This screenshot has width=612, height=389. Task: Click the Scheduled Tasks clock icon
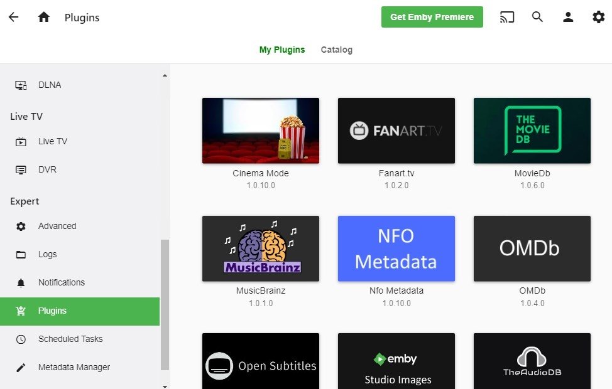pyautogui.click(x=21, y=339)
